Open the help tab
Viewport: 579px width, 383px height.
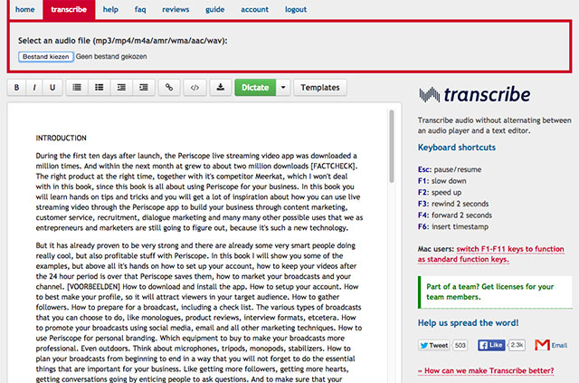110,10
